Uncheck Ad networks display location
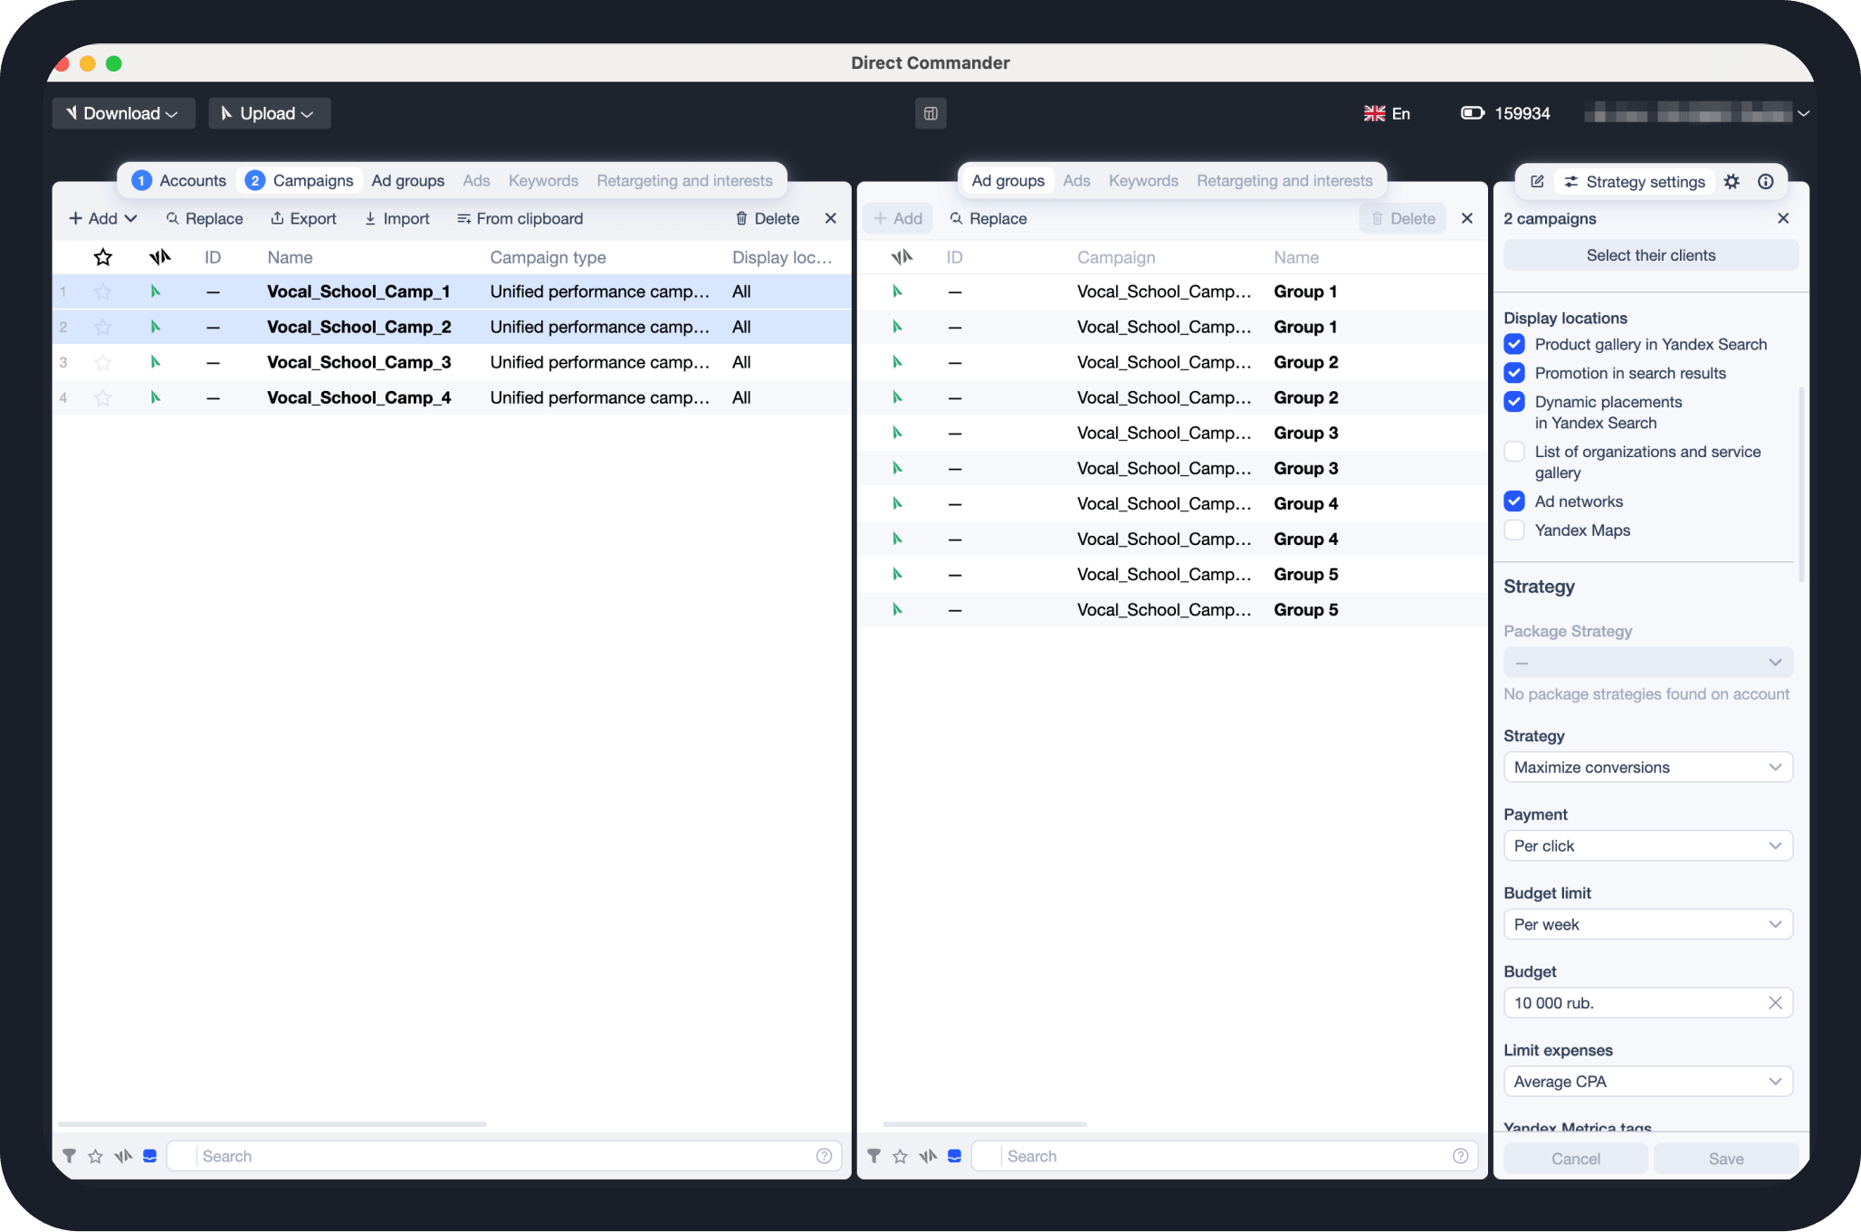1861x1232 pixels. pos(1514,501)
